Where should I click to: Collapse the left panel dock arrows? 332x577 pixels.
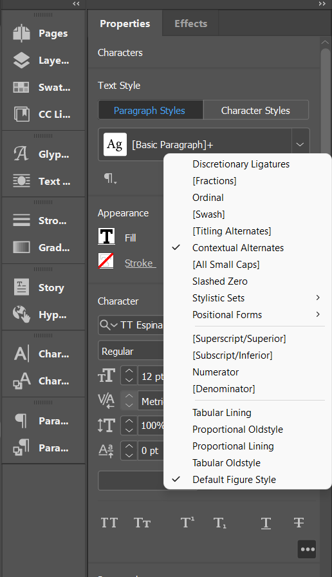76,4
